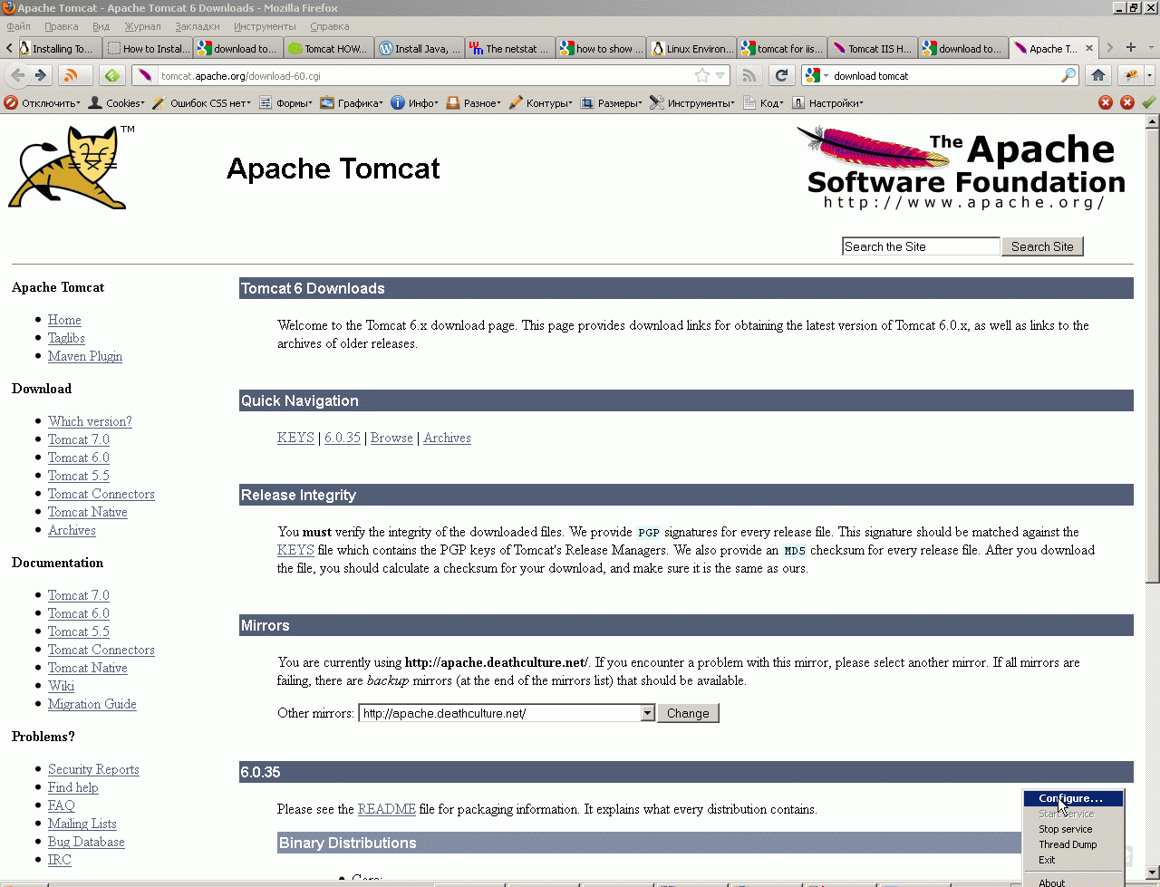Follow the README link
The image size is (1160, 887).
click(x=387, y=809)
